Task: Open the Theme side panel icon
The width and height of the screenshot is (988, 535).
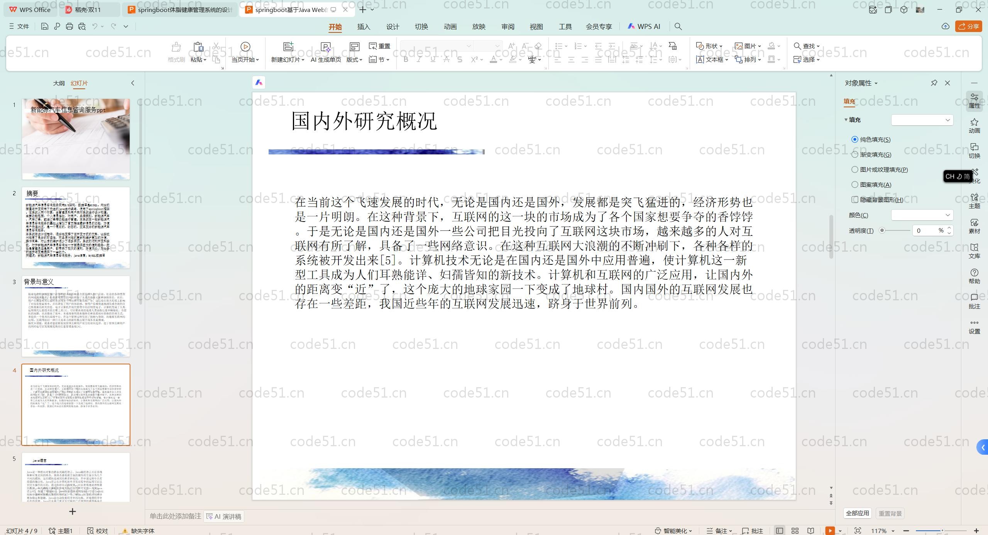Action: pos(974,201)
